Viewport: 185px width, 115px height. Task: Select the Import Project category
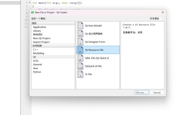[53, 42]
